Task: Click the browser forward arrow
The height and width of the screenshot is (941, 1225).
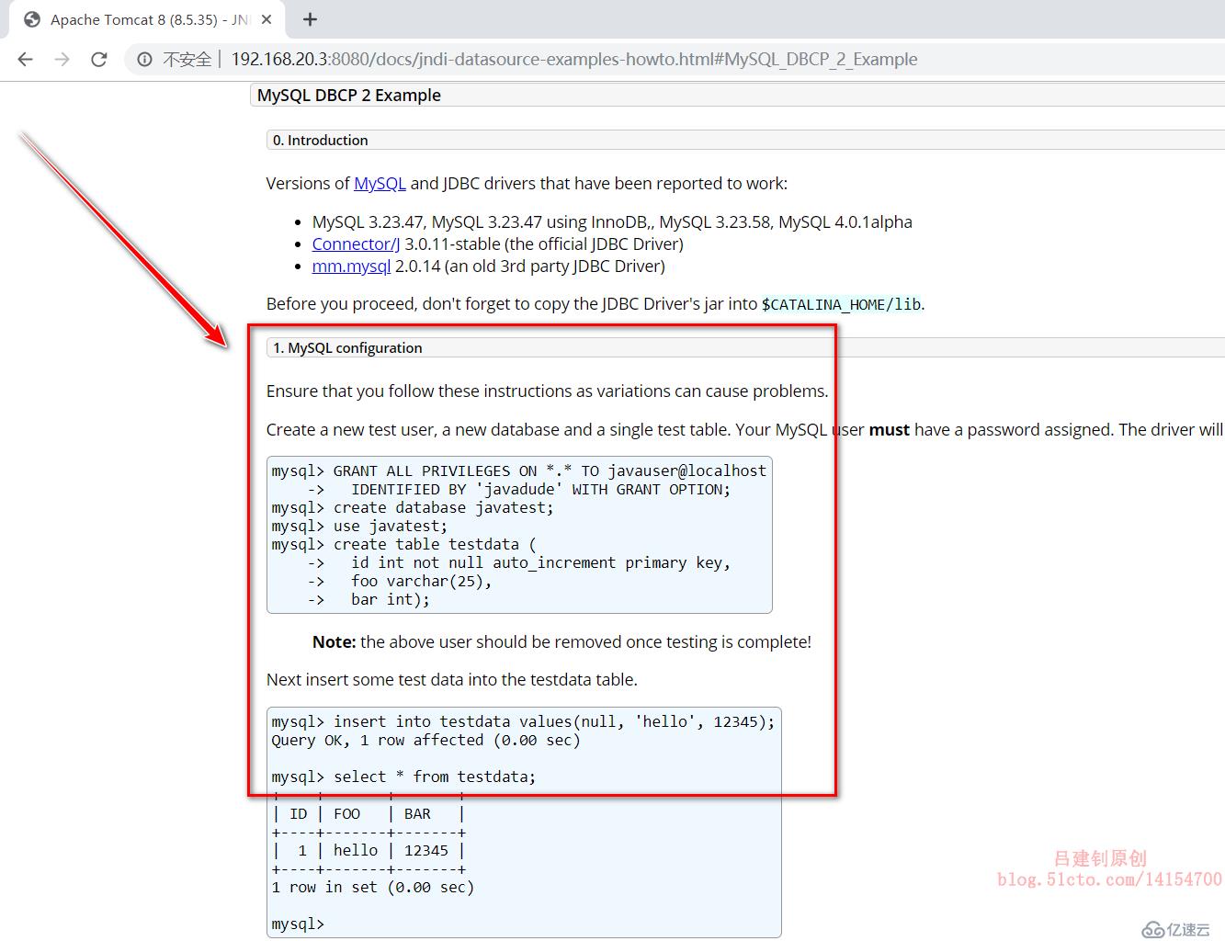Action: click(62, 59)
